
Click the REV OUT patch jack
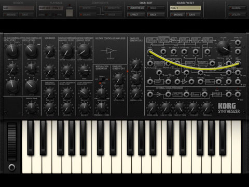tap(212, 63)
